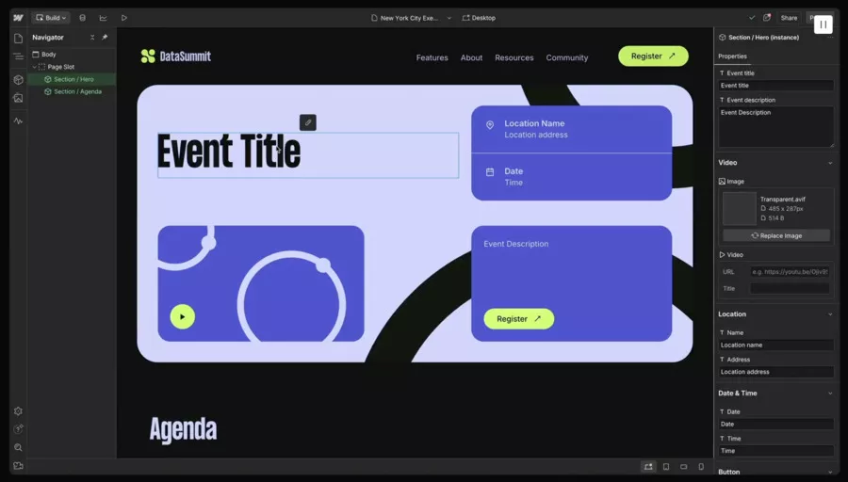848x482 pixels.
Task: Click the Location name input field
Action: click(776, 345)
